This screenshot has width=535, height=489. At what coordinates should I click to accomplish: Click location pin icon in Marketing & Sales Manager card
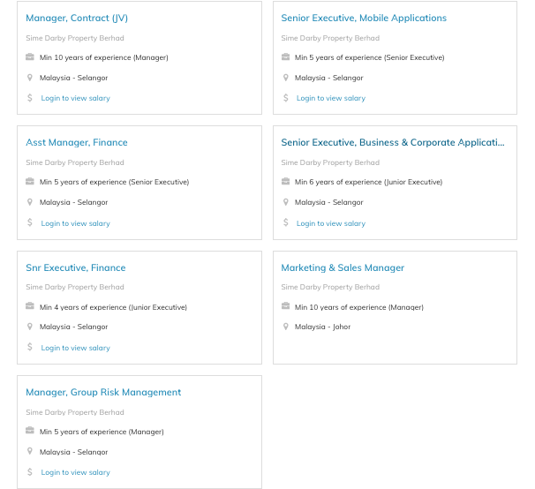click(x=285, y=327)
